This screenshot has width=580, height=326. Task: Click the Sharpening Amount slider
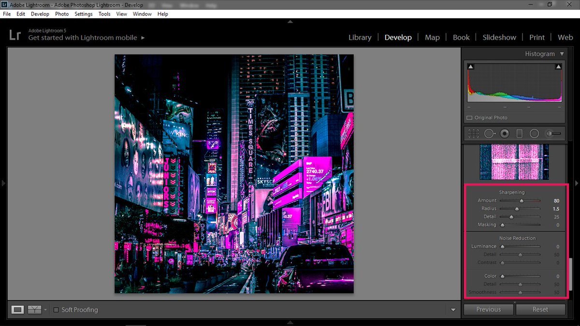pos(520,200)
